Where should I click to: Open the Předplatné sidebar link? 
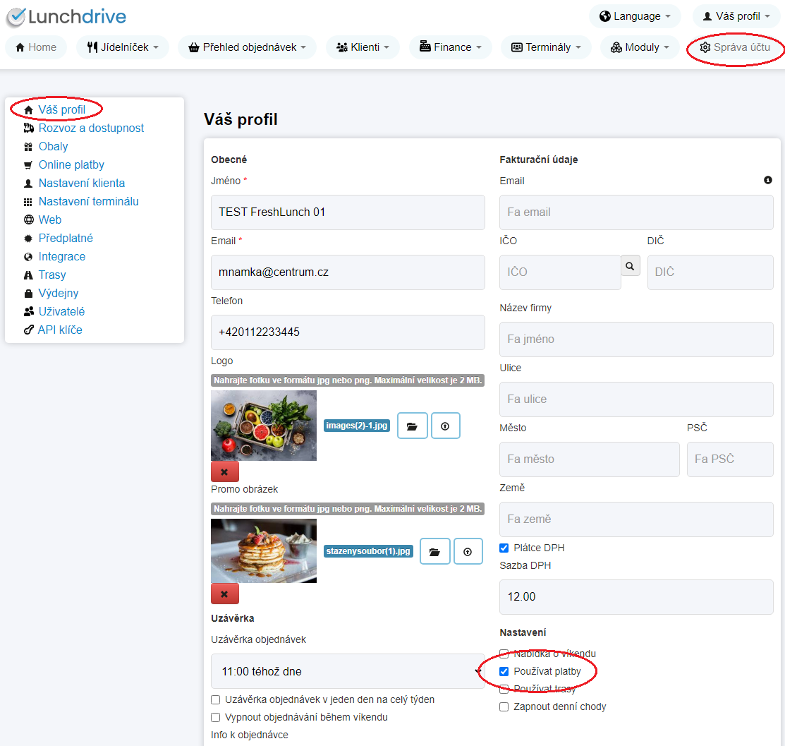tap(66, 239)
